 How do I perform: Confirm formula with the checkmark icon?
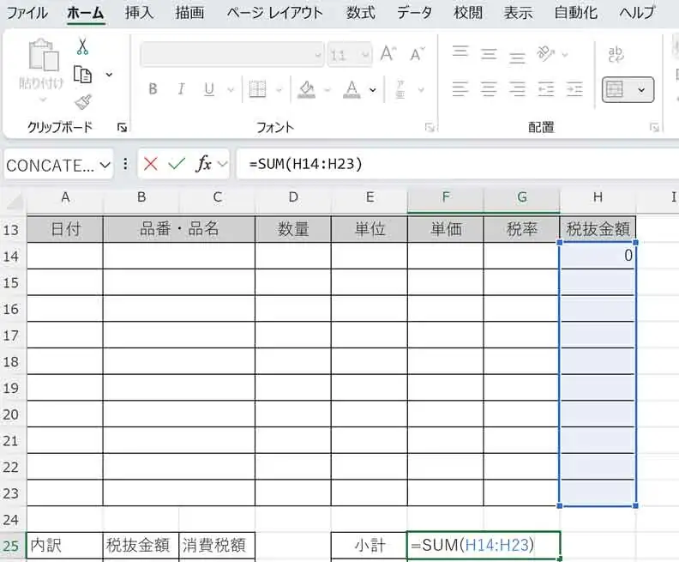[x=177, y=164]
